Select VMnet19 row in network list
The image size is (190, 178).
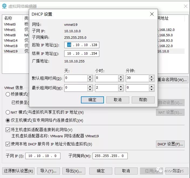pyautogui.click(x=16, y=51)
